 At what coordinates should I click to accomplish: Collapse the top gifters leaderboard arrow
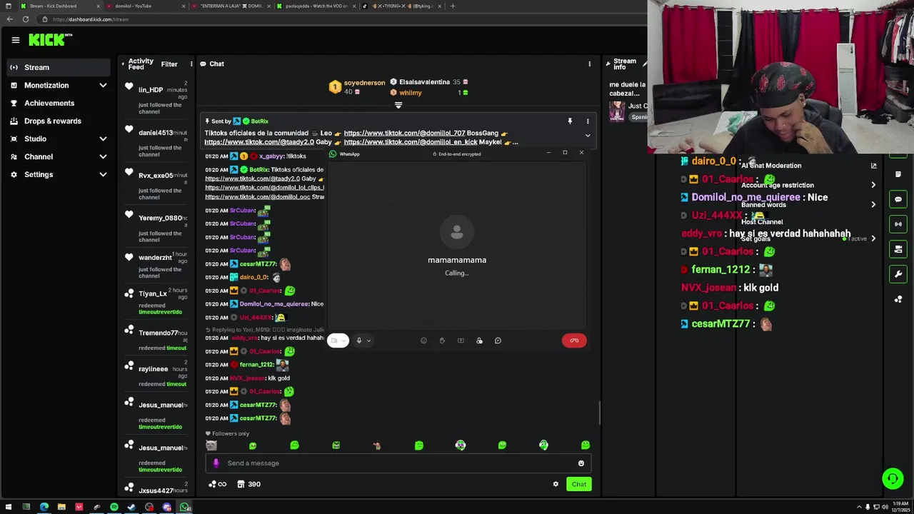[x=398, y=105]
